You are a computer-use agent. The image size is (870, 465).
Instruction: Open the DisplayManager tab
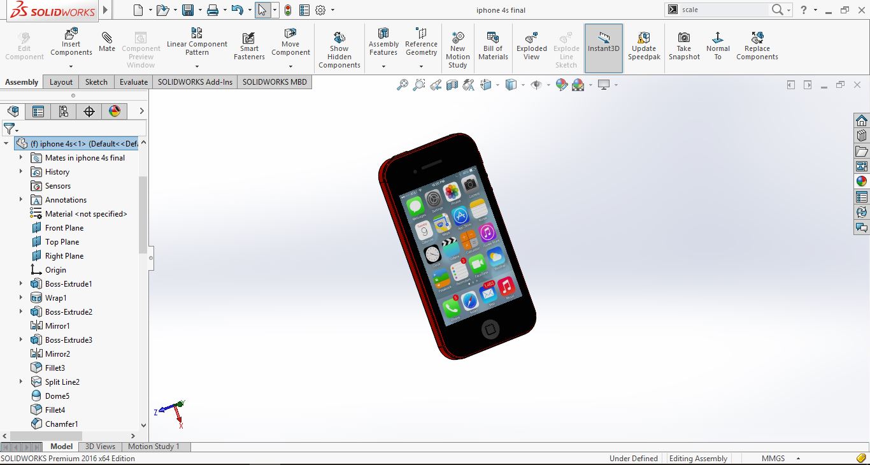(x=115, y=111)
